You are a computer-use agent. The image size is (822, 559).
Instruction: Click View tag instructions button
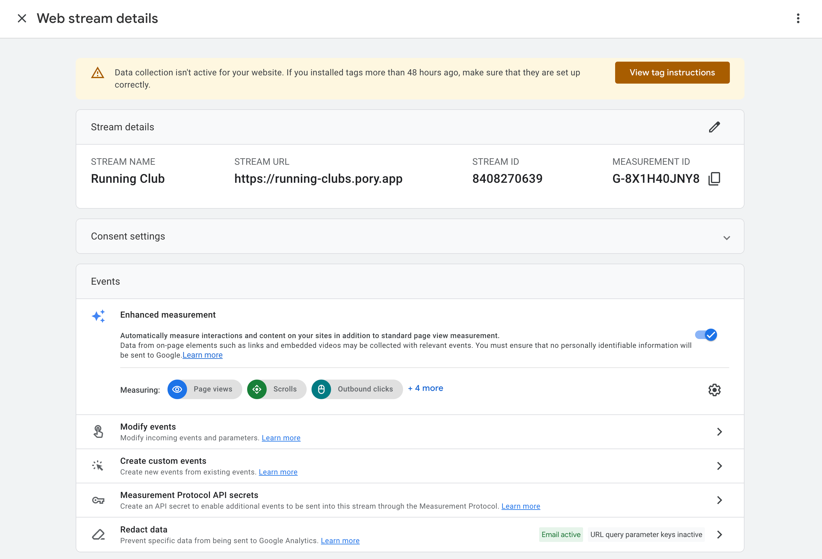pyautogui.click(x=672, y=73)
